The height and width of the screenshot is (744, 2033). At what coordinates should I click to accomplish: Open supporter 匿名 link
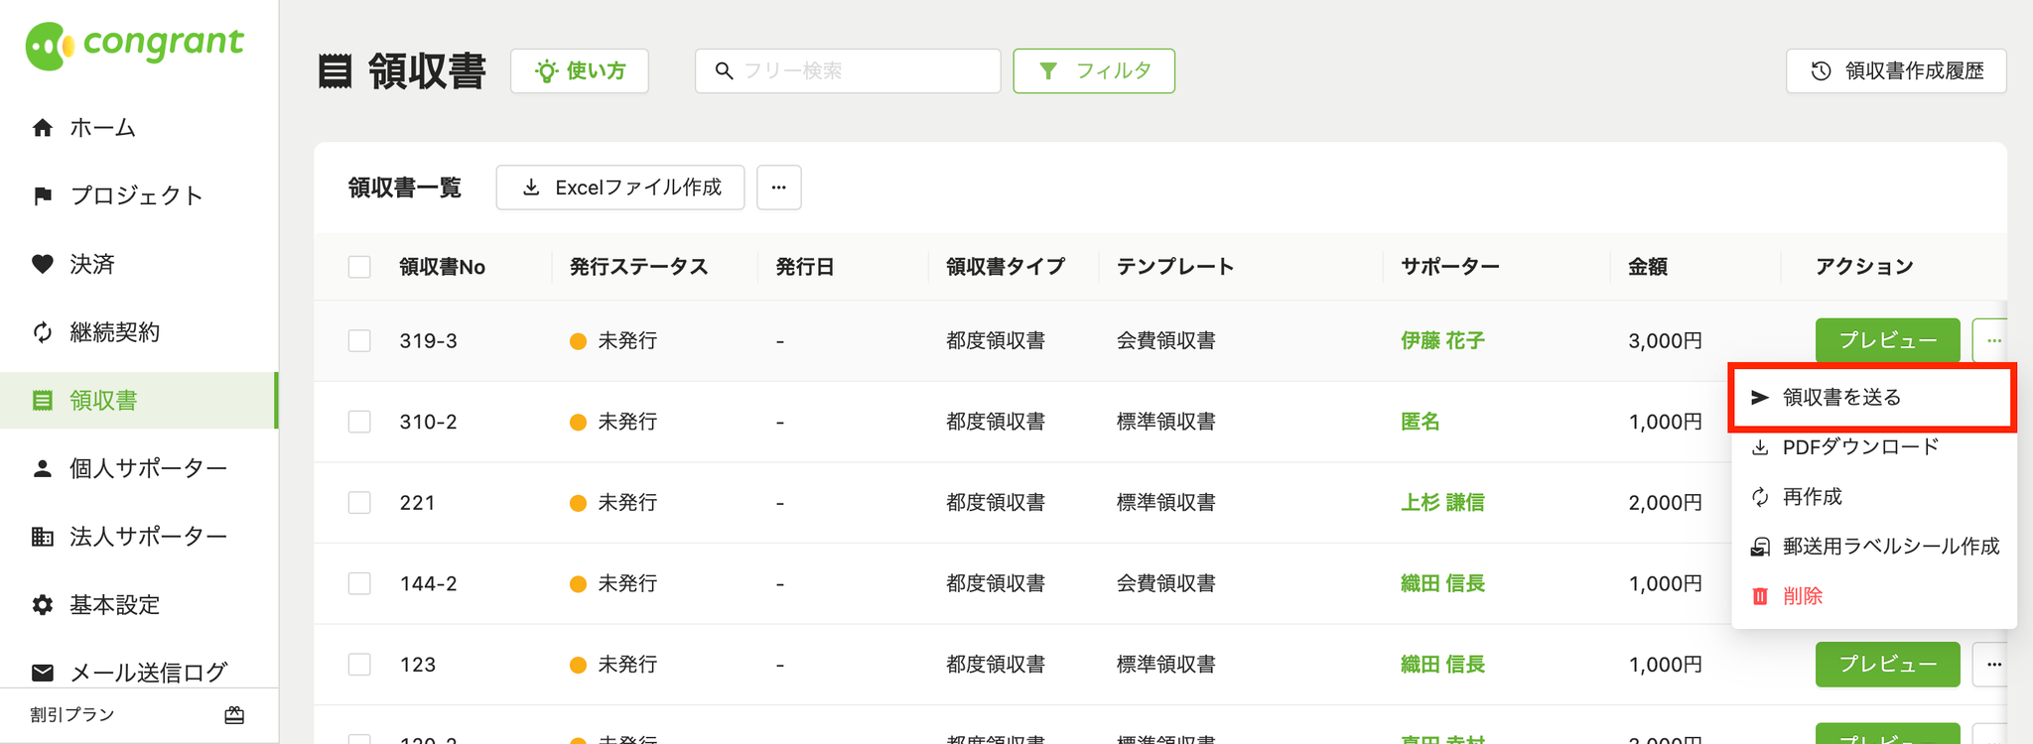point(1421,422)
